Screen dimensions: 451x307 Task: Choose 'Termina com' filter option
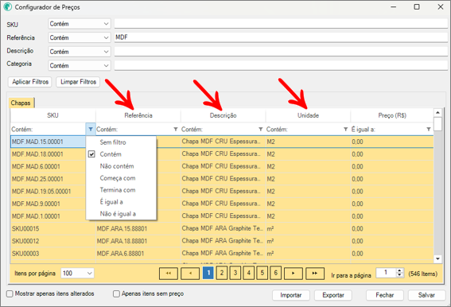point(121,190)
